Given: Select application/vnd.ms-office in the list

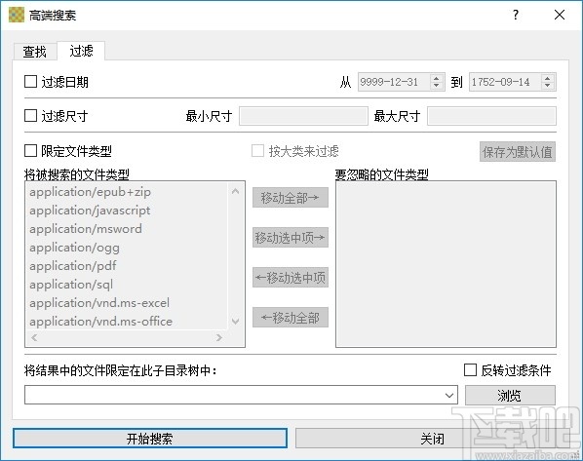Looking at the screenshot, I should pyautogui.click(x=128, y=322).
